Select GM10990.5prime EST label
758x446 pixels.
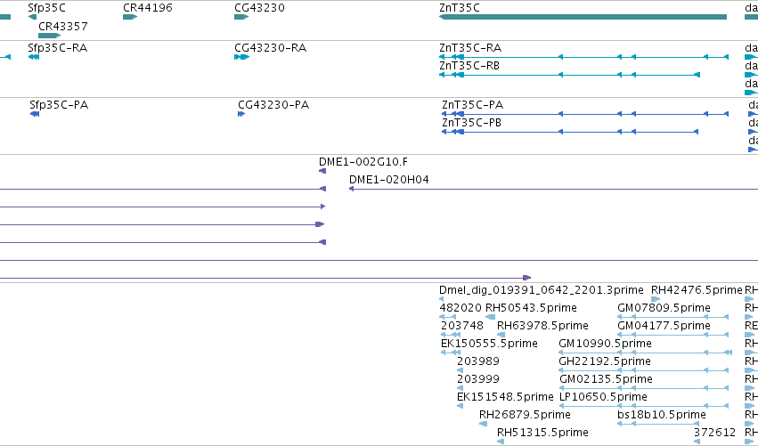coord(605,344)
